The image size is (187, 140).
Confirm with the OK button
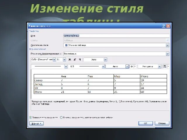[146, 123]
